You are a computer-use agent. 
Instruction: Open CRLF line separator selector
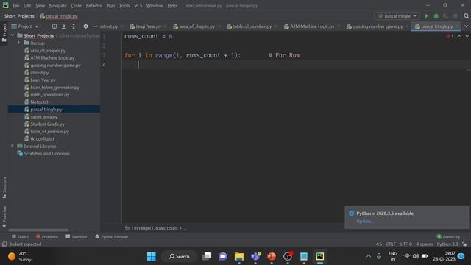coord(391,244)
